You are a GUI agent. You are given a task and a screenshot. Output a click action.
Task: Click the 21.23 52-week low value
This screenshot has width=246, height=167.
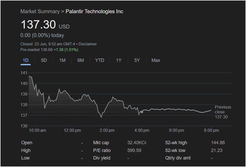[x=217, y=150]
